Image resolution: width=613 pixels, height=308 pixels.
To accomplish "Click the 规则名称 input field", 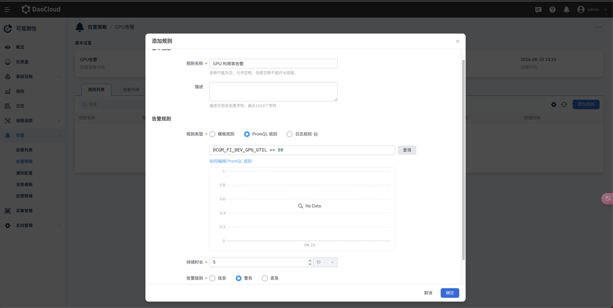I will click(273, 64).
